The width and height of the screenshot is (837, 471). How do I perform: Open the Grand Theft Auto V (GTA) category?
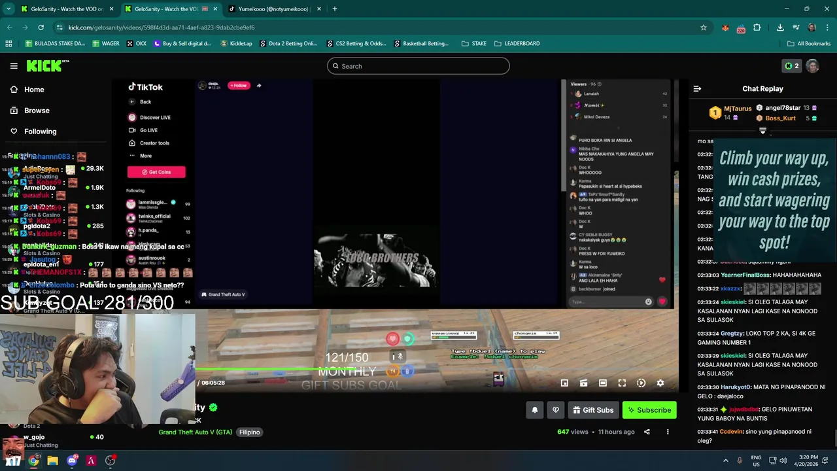(195, 432)
